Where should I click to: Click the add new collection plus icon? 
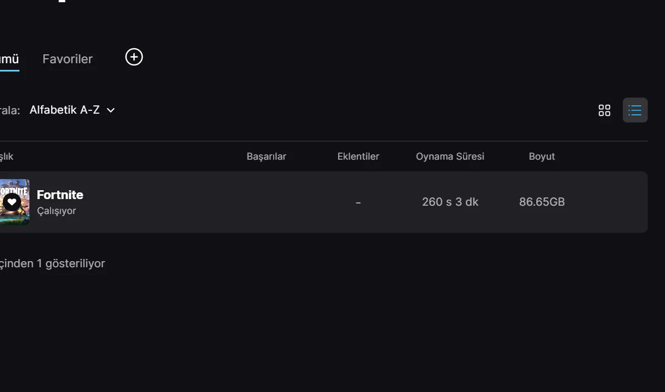point(134,57)
